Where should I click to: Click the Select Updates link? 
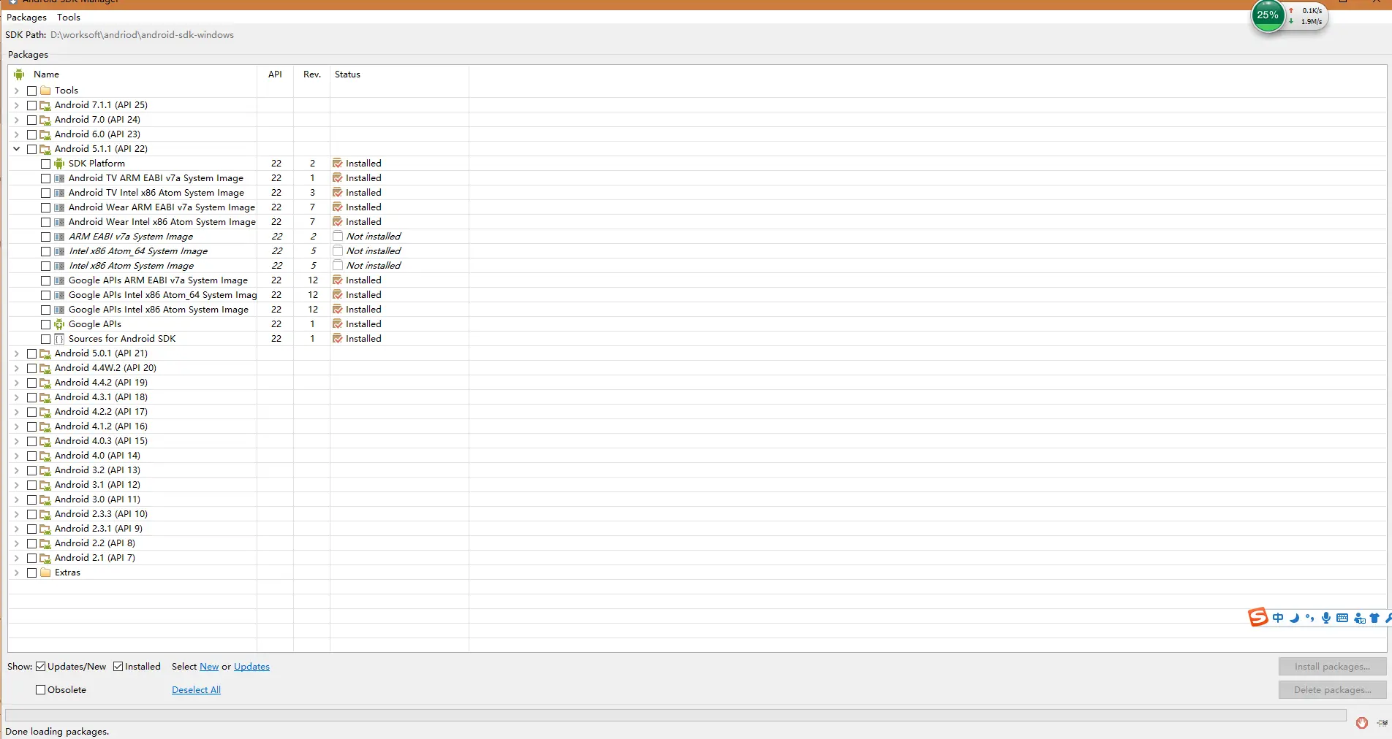pyautogui.click(x=251, y=667)
